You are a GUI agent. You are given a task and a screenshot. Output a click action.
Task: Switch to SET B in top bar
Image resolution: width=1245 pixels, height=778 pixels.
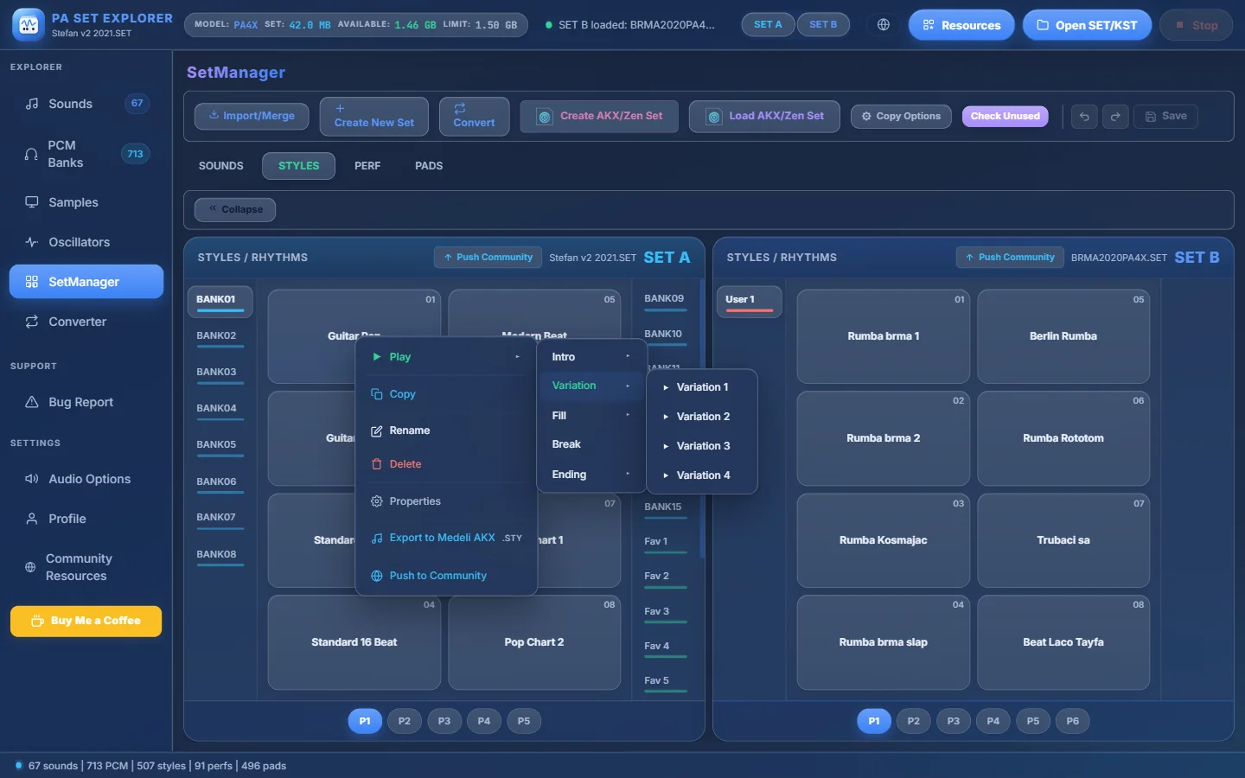tap(823, 25)
